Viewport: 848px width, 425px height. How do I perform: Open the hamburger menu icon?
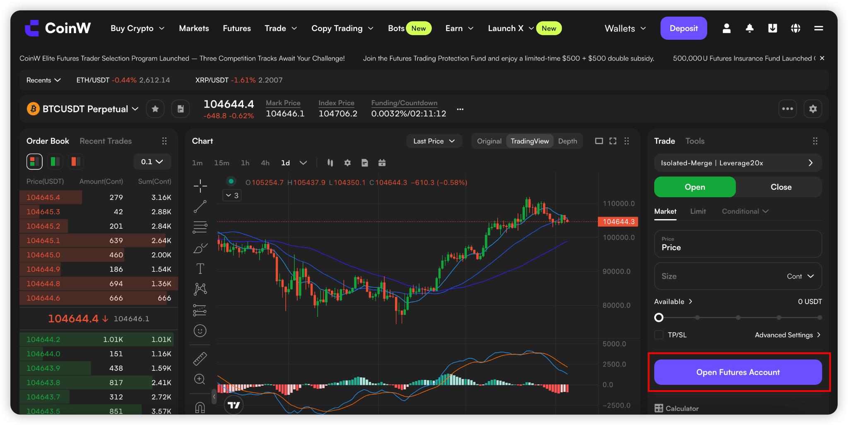[819, 28]
